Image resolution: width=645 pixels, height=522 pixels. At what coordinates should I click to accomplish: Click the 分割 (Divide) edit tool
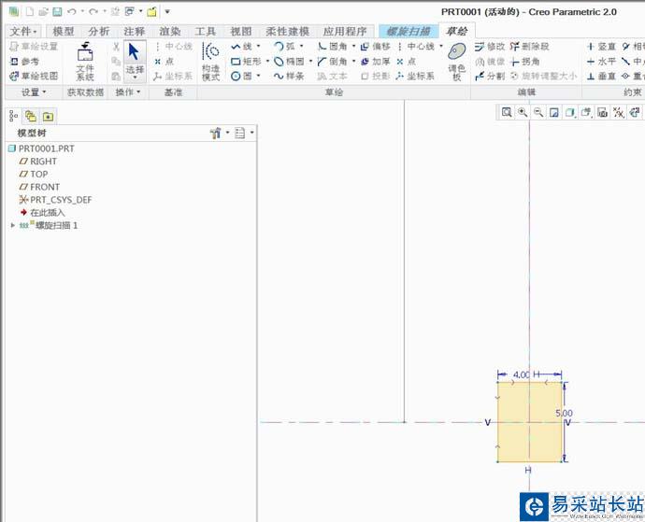(490, 76)
